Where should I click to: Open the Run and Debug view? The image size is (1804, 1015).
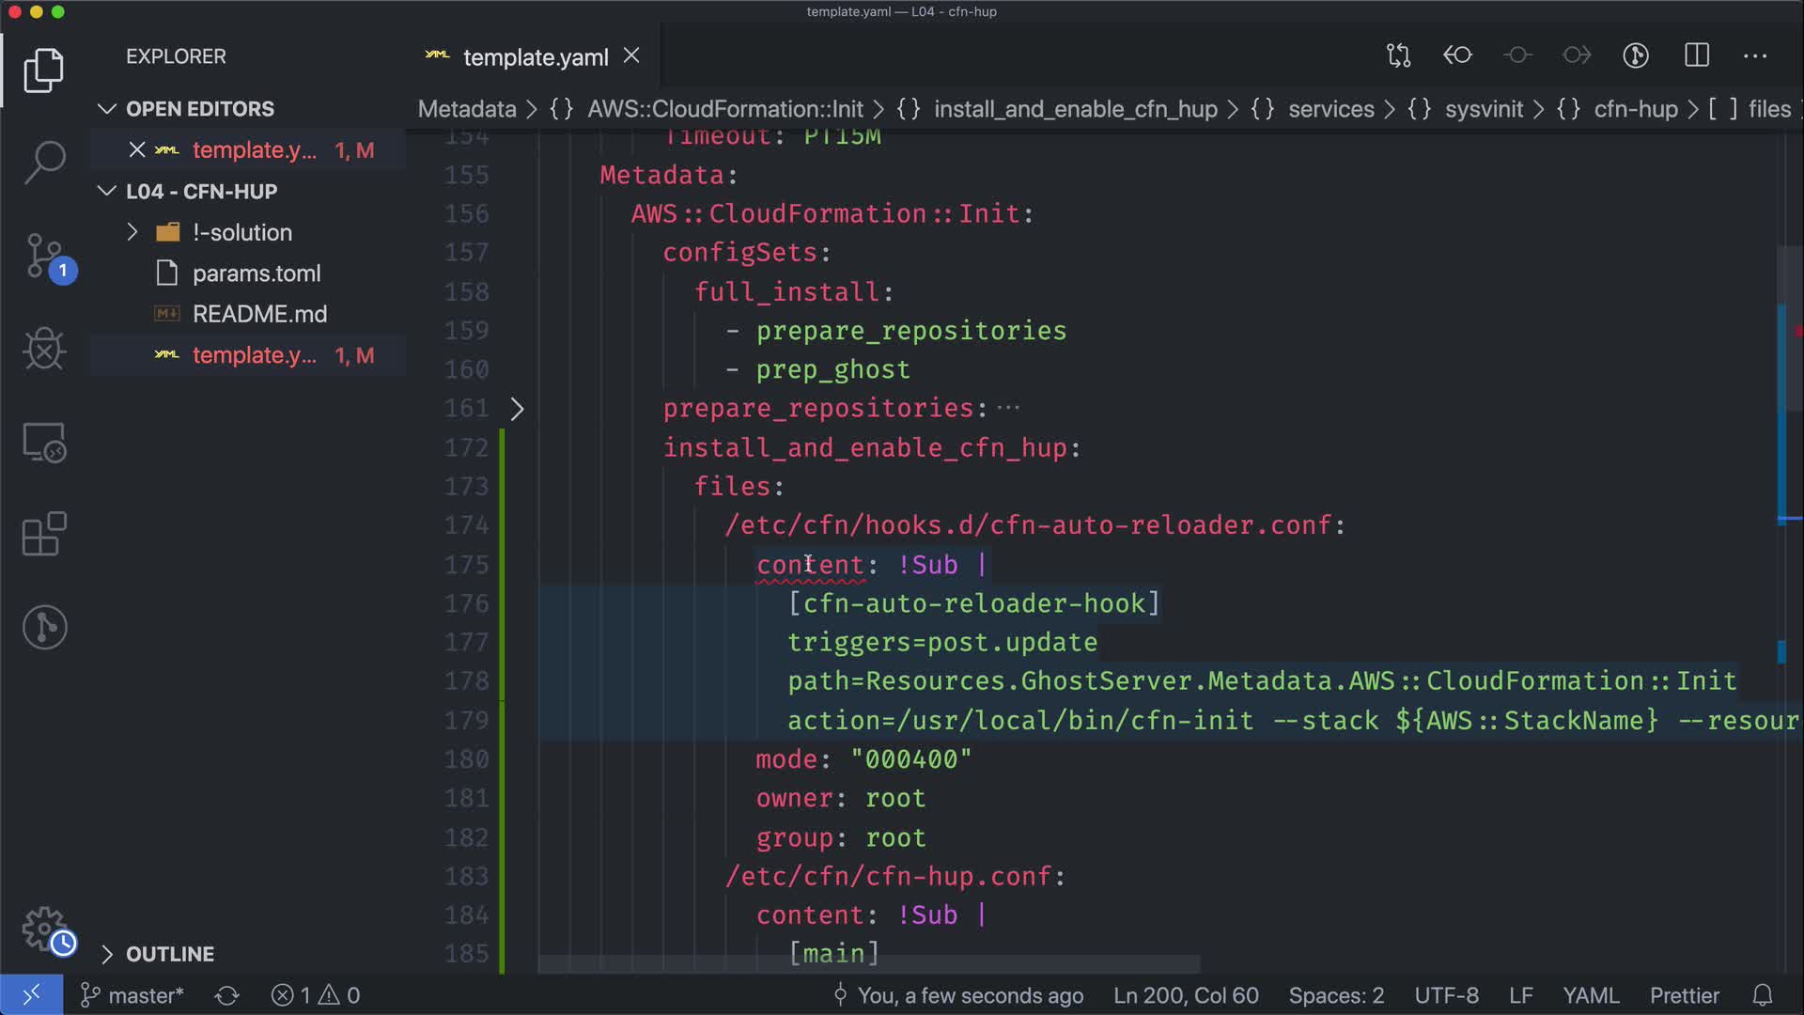tap(44, 349)
